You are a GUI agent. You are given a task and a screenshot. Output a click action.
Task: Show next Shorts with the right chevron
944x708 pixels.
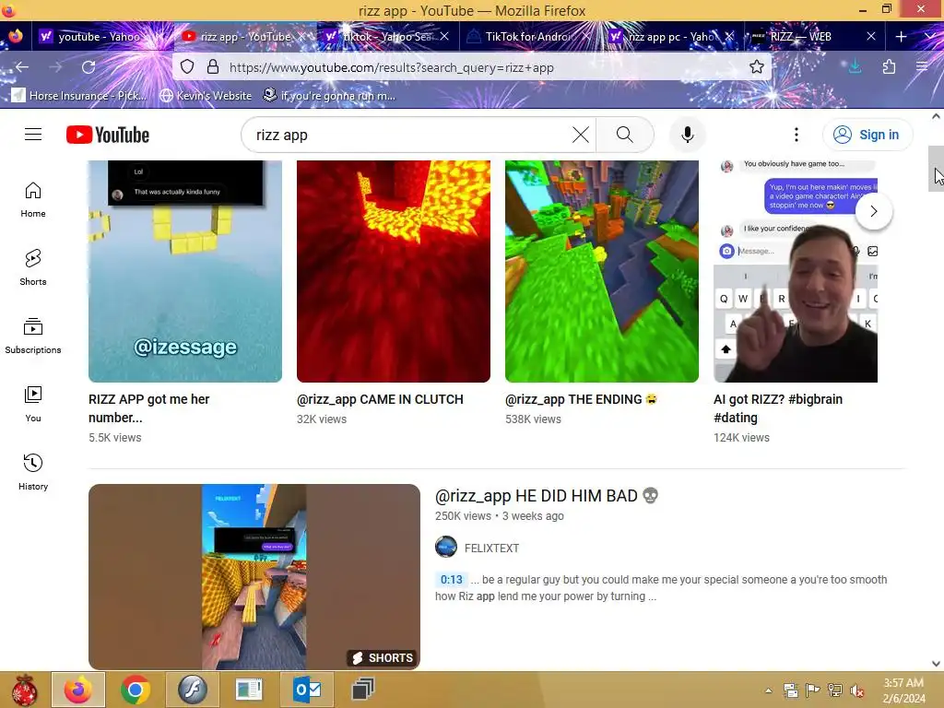pyautogui.click(x=874, y=211)
